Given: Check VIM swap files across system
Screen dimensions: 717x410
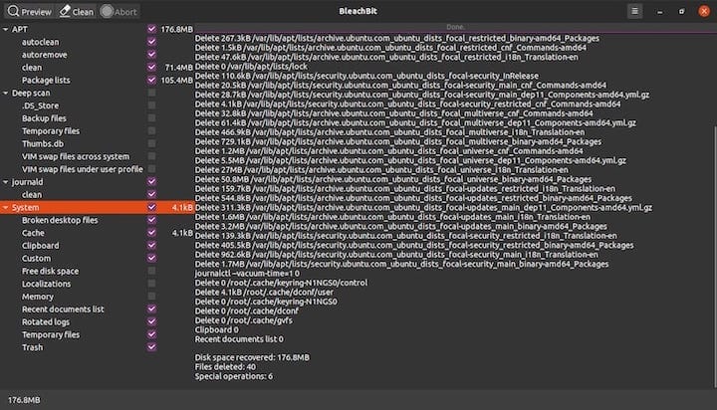Looking at the screenshot, I should tap(151, 156).
